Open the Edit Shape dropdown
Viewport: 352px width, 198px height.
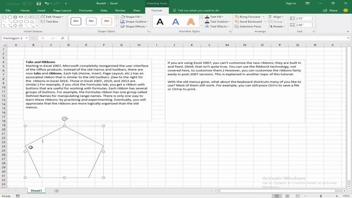[52, 17]
